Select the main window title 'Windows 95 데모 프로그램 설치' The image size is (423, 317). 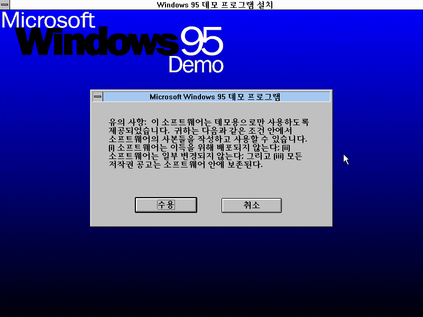click(215, 5)
